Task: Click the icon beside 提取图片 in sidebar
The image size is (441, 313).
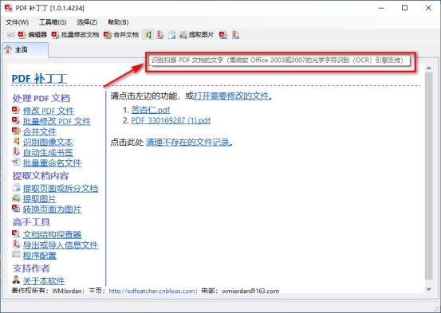Action: (16, 198)
